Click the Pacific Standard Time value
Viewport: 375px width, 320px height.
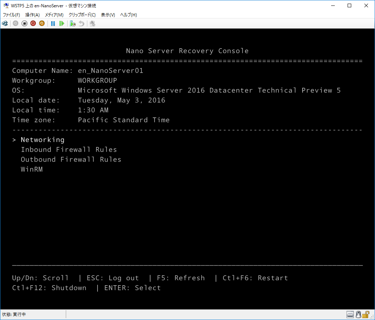(x=124, y=120)
